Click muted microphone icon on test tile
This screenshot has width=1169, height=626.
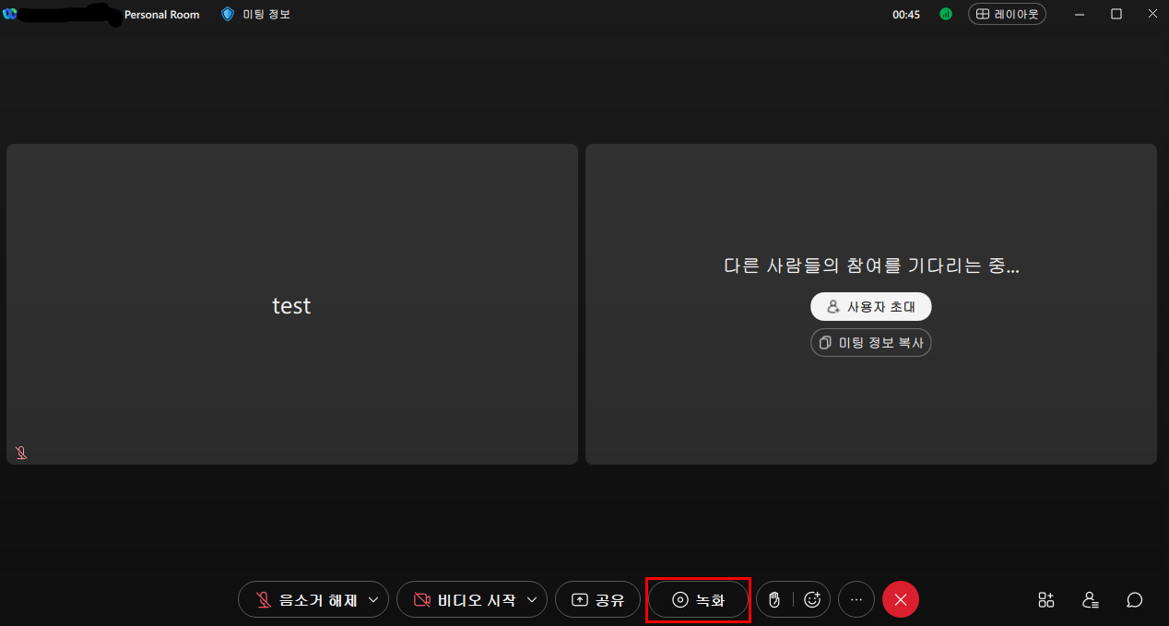click(20, 453)
